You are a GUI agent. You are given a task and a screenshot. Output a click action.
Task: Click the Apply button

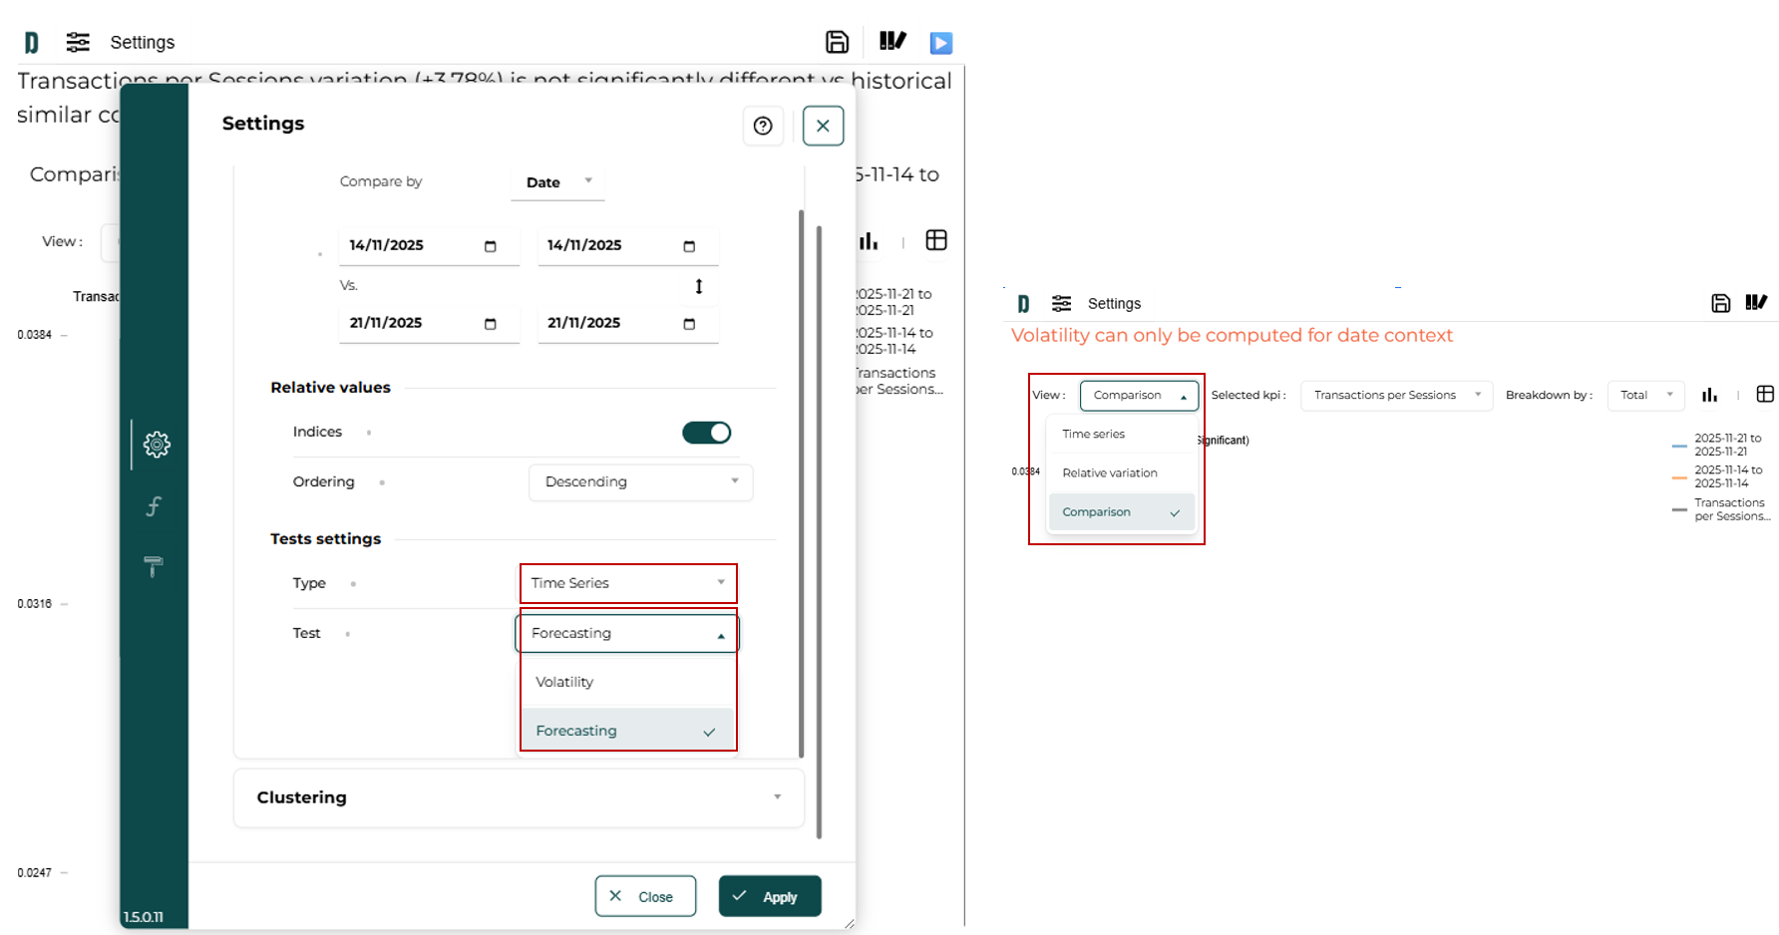point(769,896)
